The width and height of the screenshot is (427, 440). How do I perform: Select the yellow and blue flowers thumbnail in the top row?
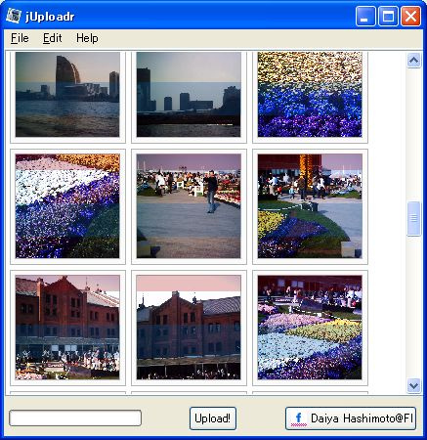click(x=310, y=95)
